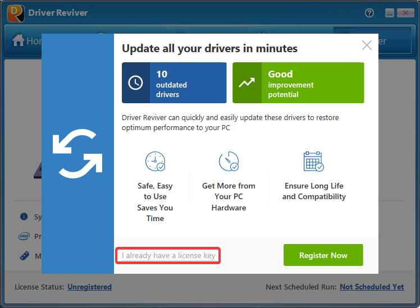
Task: Click the 'Get More from Your PC Hardware' text
Action: pos(229,197)
